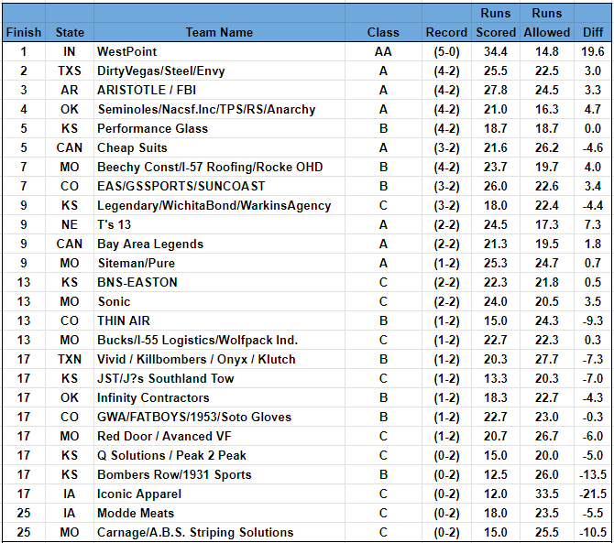Click the Cheap Suits team cell

(x=219, y=147)
